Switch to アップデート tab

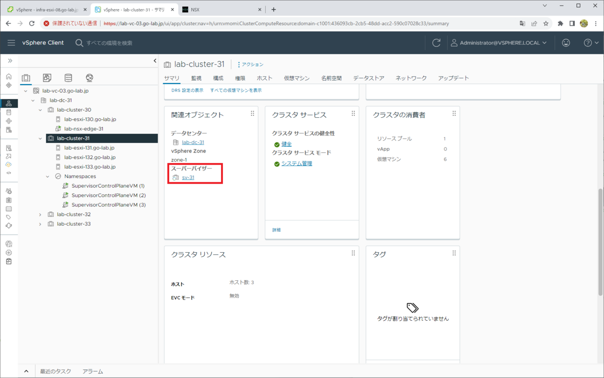tap(453, 78)
